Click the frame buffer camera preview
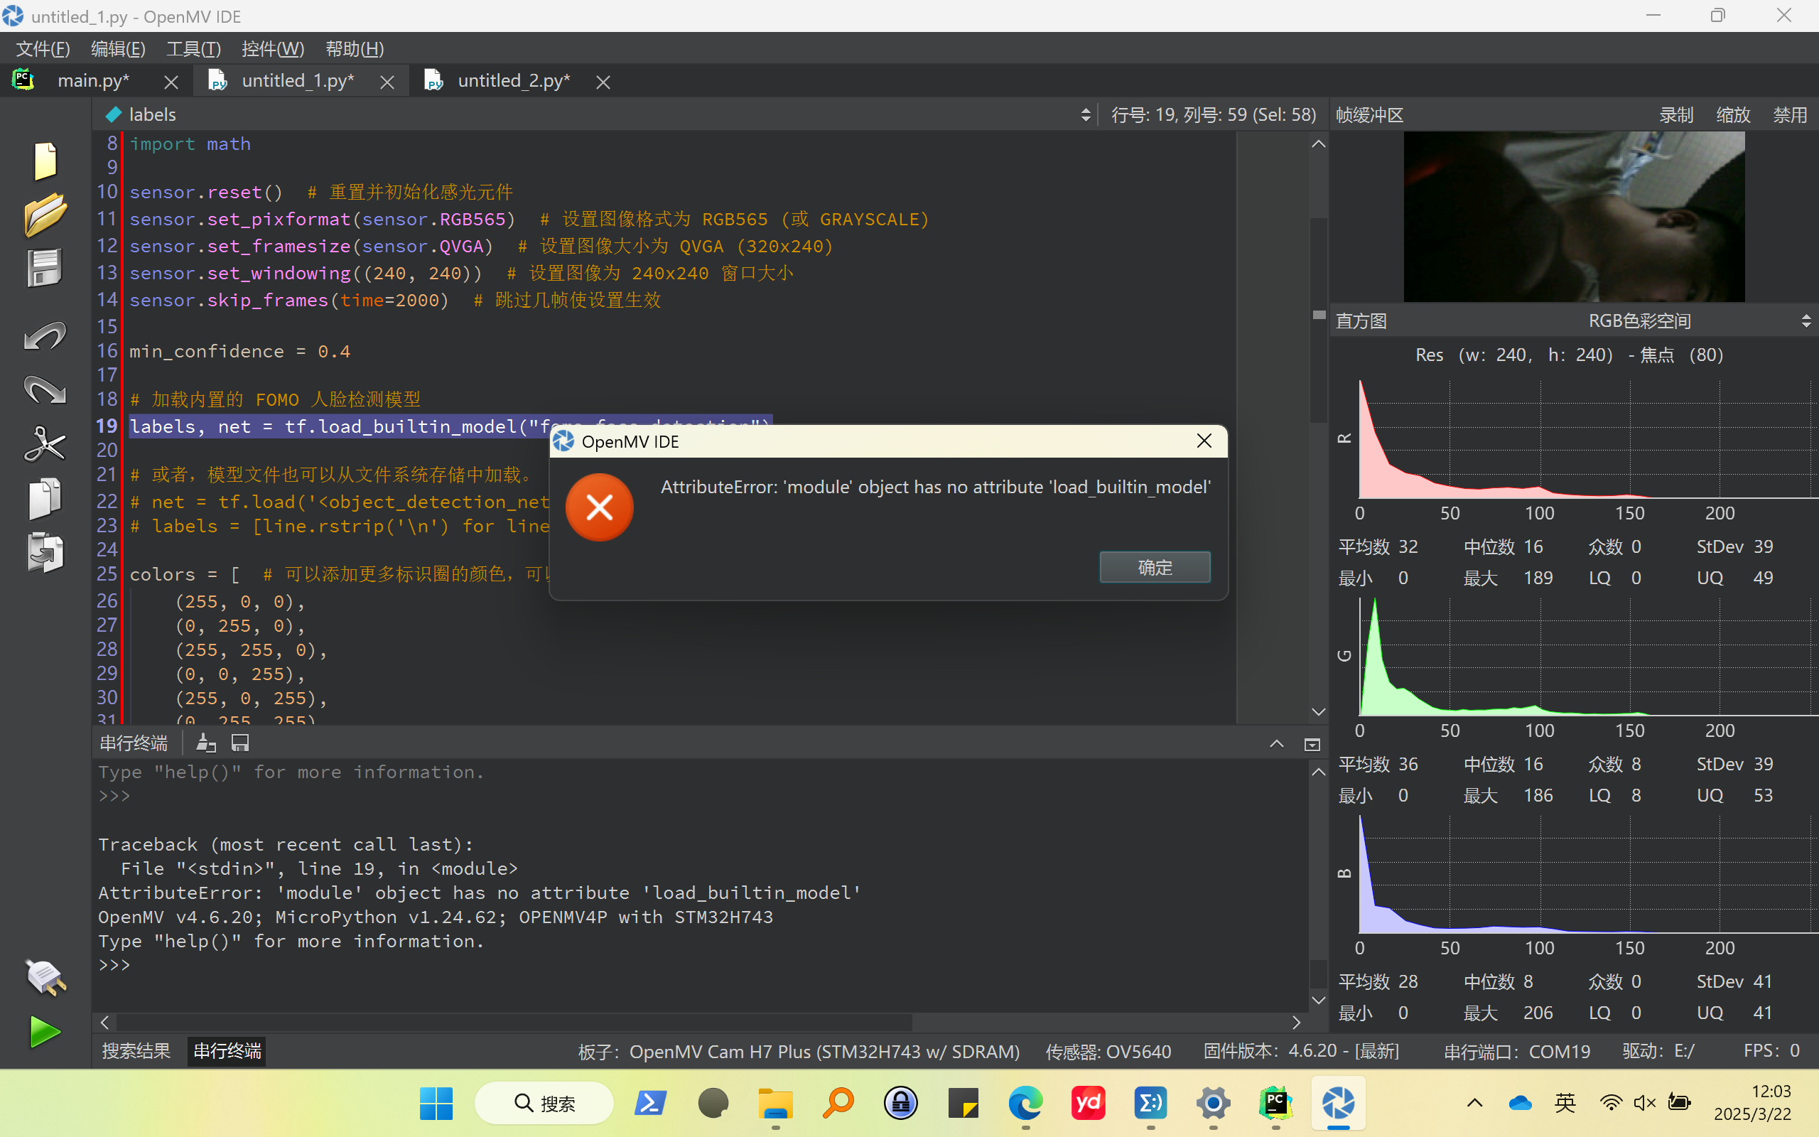Screen dimensions: 1819x1137 1574,217
